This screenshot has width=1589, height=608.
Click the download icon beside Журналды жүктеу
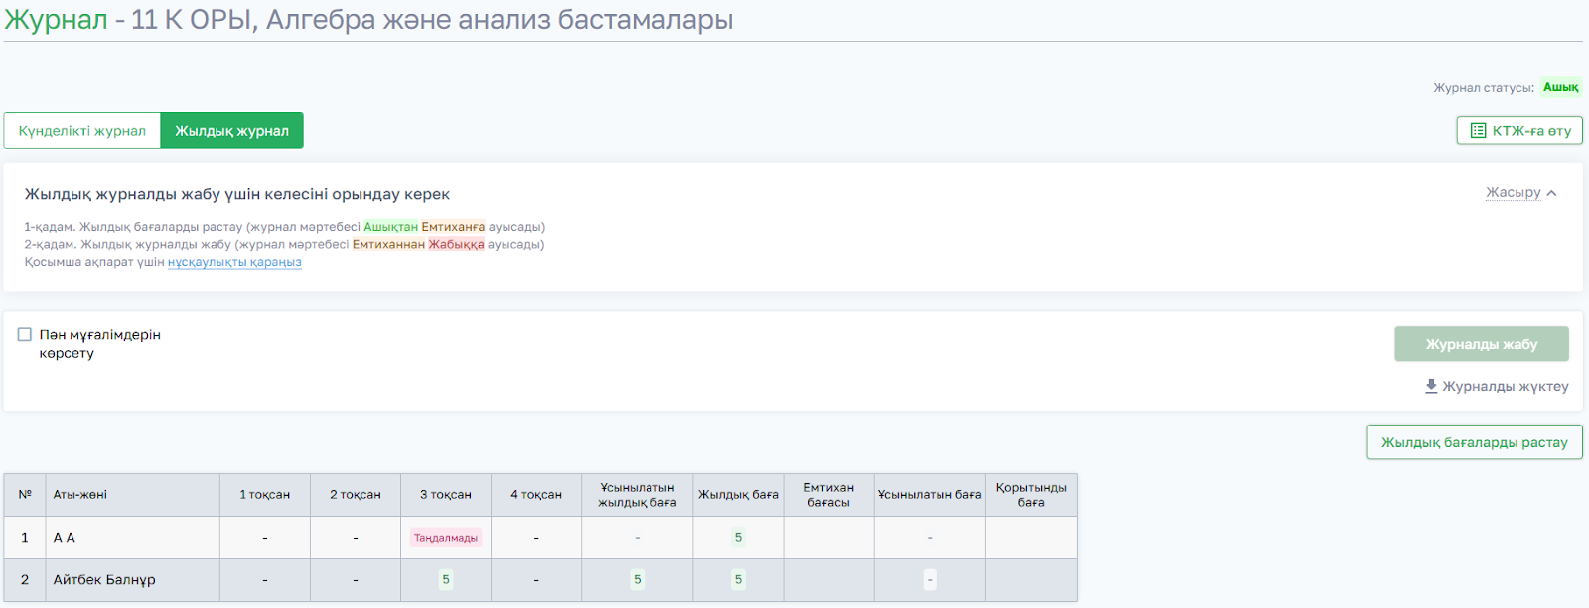pyautogui.click(x=1431, y=386)
